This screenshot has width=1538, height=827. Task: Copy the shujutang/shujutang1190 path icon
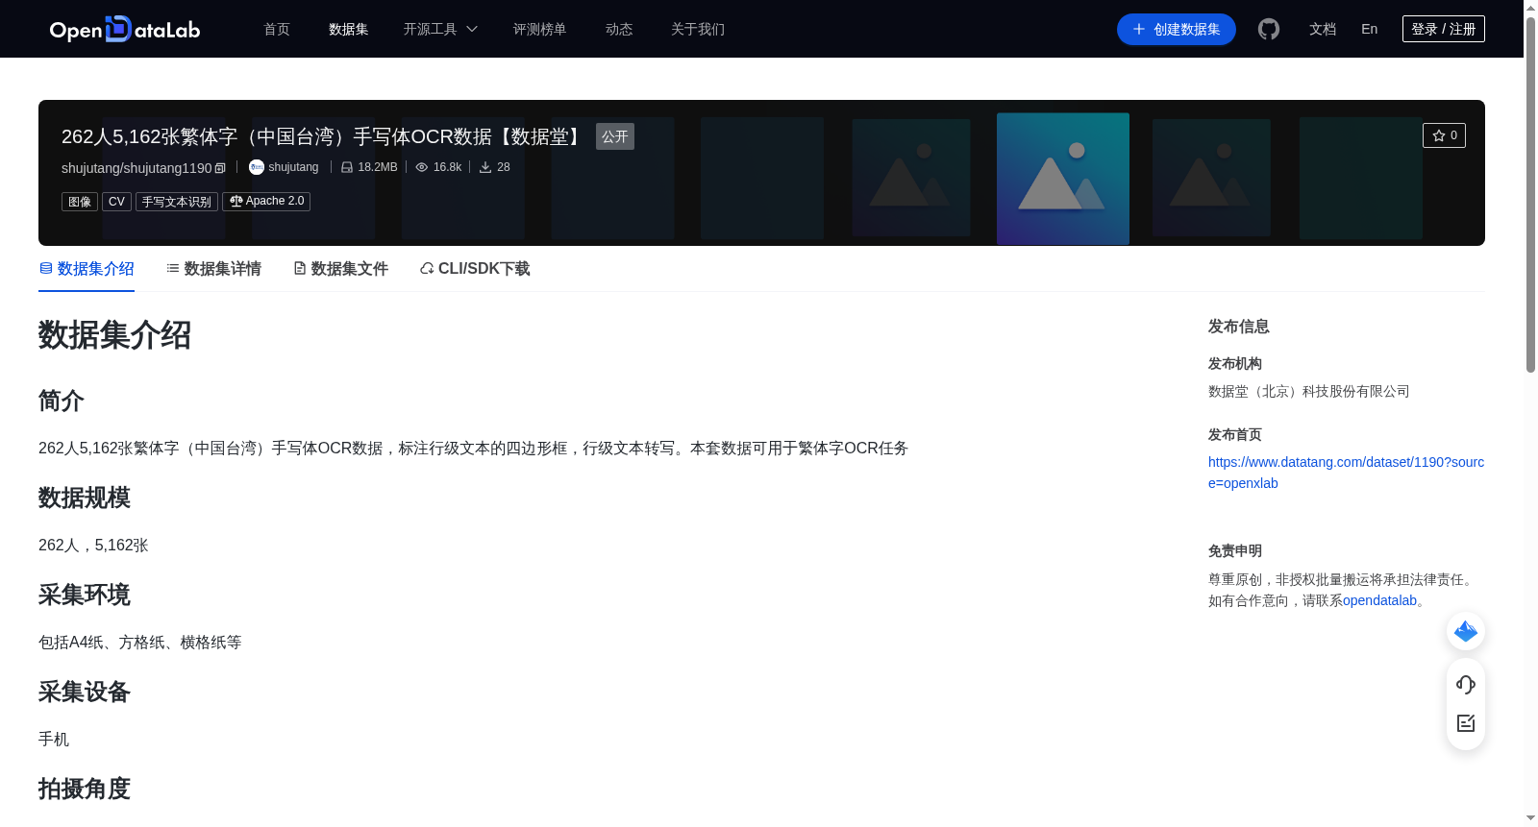pyautogui.click(x=220, y=168)
